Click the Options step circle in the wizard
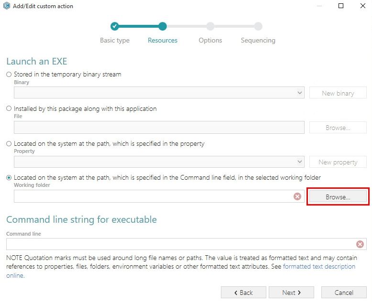This screenshot has height=304, width=372. click(x=210, y=26)
